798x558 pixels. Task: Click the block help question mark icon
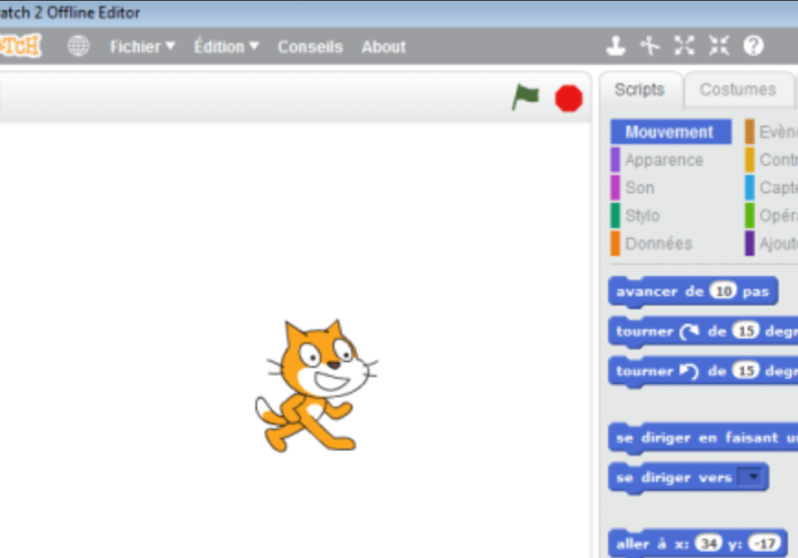pyautogui.click(x=753, y=46)
